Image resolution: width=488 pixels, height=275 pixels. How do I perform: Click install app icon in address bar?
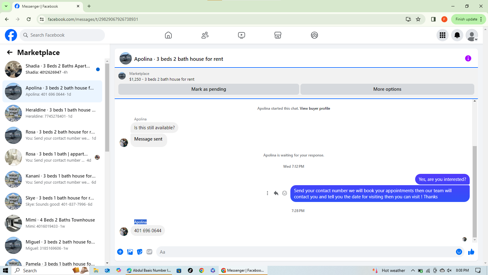pyautogui.click(x=408, y=19)
